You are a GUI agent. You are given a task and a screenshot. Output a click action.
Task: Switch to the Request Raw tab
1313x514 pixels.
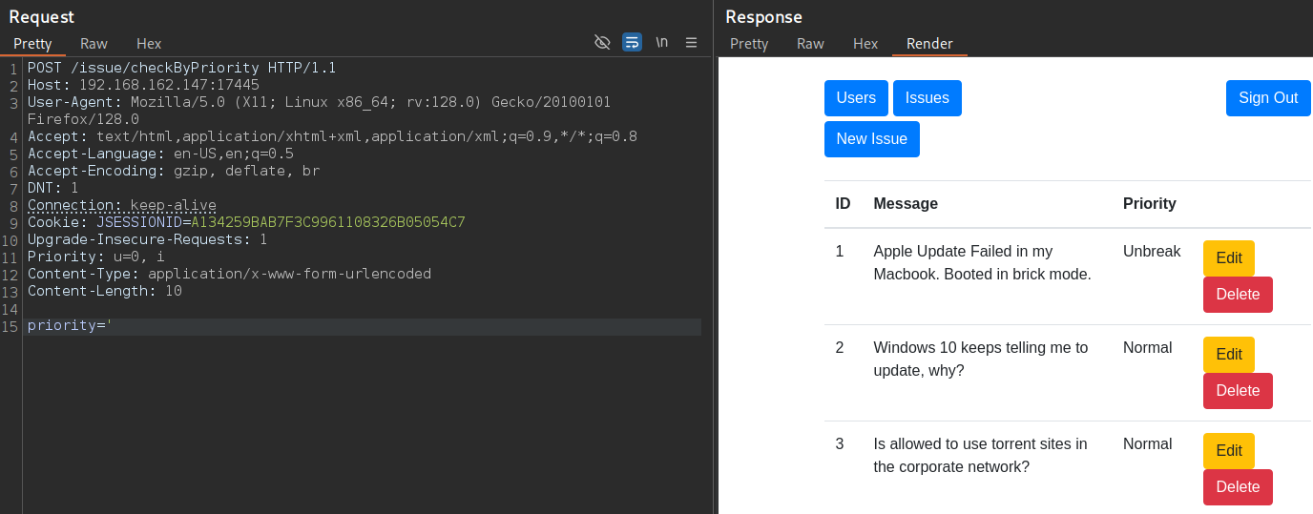pyautogui.click(x=94, y=43)
